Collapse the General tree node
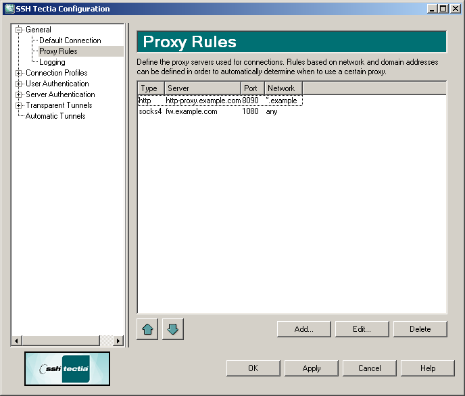This screenshot has height=396, width=465. click(19, 30)
